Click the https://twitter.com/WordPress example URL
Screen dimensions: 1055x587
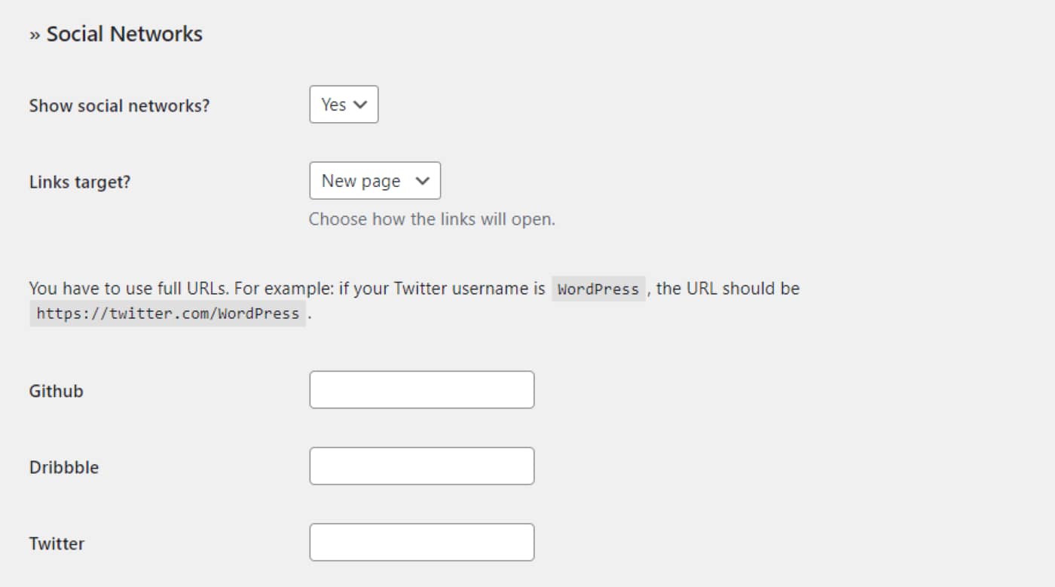[x=167, y=313]
